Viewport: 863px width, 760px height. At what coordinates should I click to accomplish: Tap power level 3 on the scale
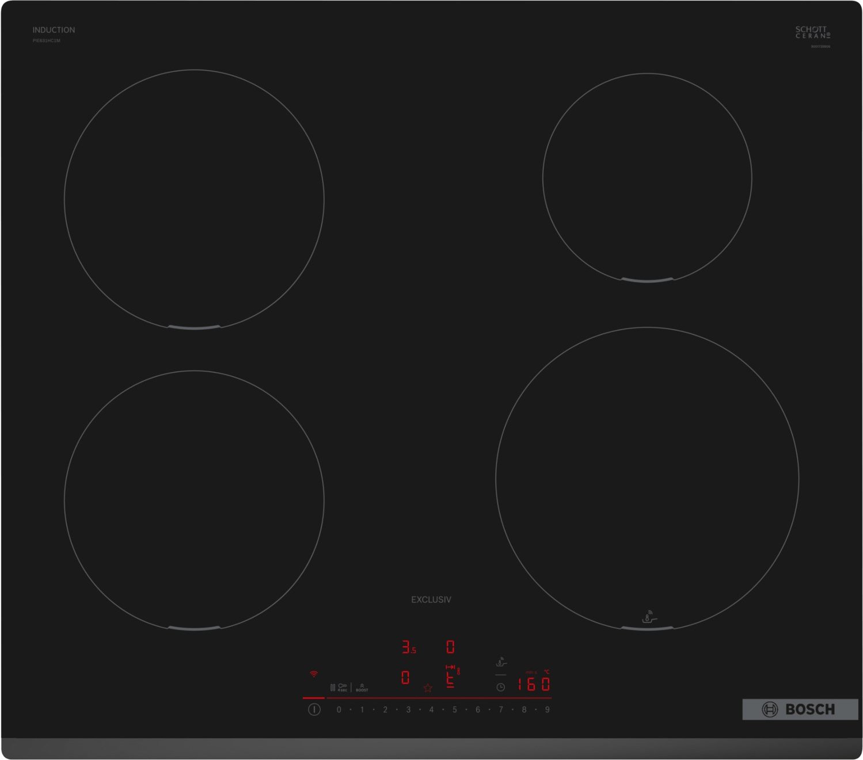(408, 710)
